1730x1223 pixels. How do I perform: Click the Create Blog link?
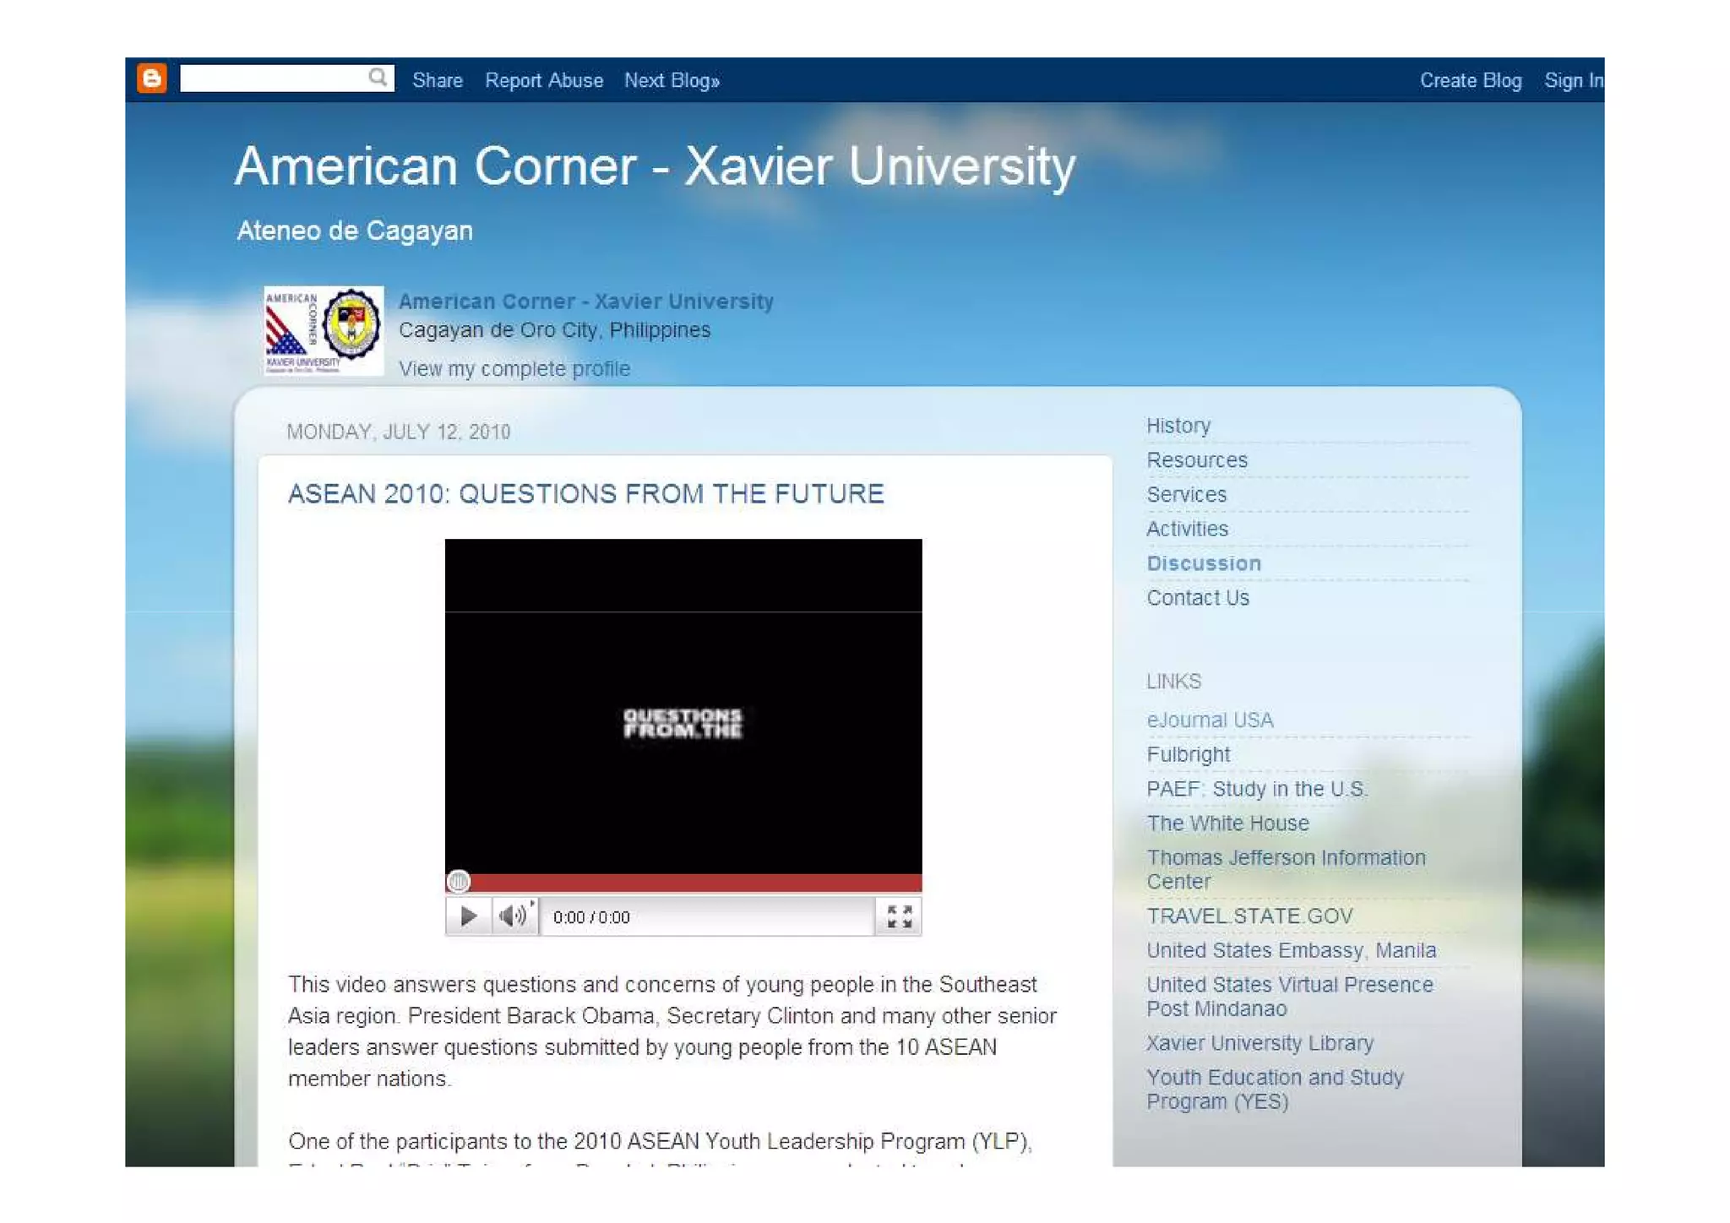click(x=1470, y=81)
